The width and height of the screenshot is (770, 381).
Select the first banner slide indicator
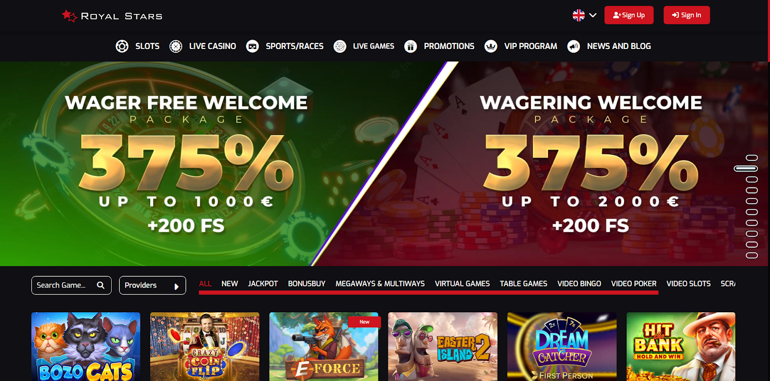[752, 158]
